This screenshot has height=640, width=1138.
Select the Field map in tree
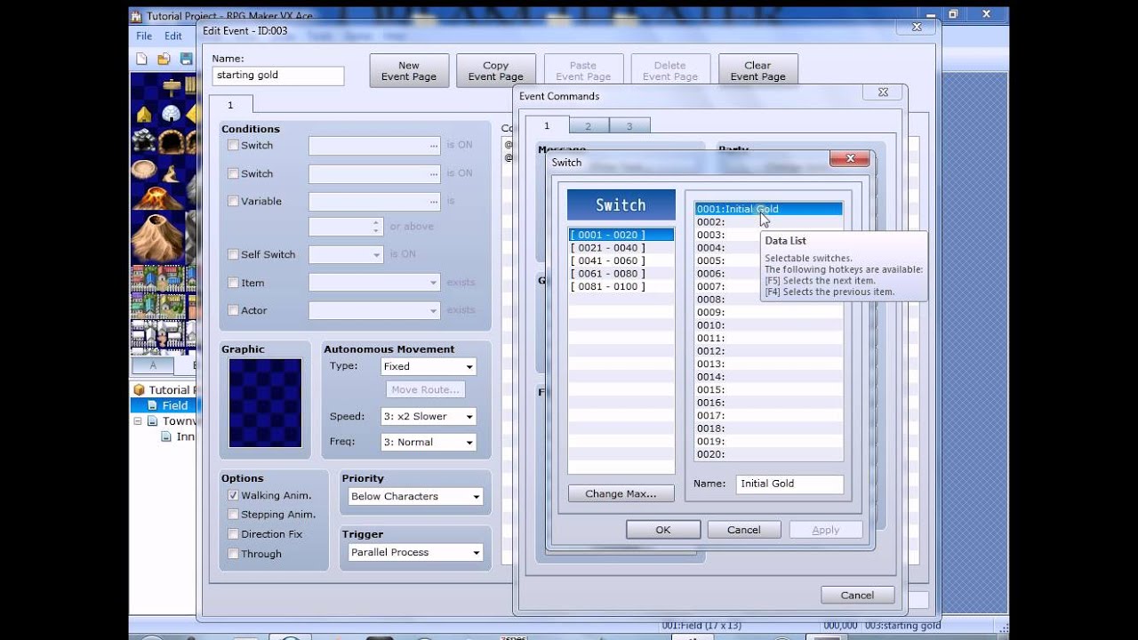tap(174, 405)
